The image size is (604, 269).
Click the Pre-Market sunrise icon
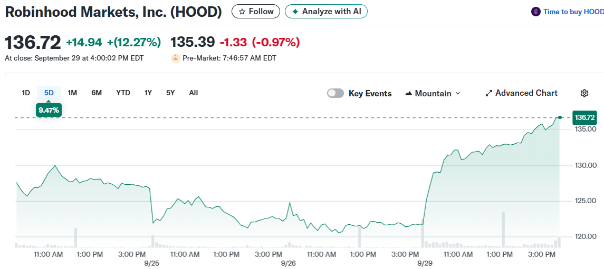tap(176, 58)
